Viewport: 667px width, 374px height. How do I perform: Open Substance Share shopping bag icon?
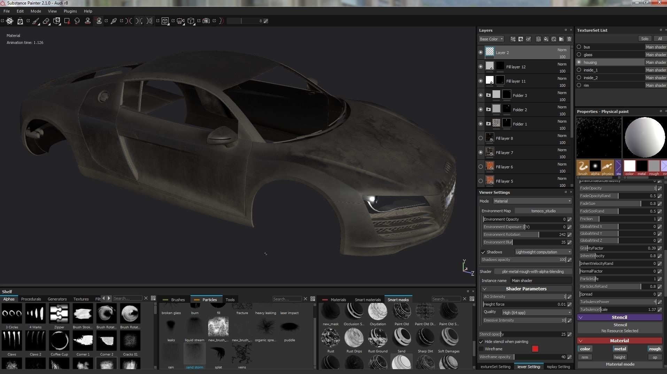(x=20, y=21)
